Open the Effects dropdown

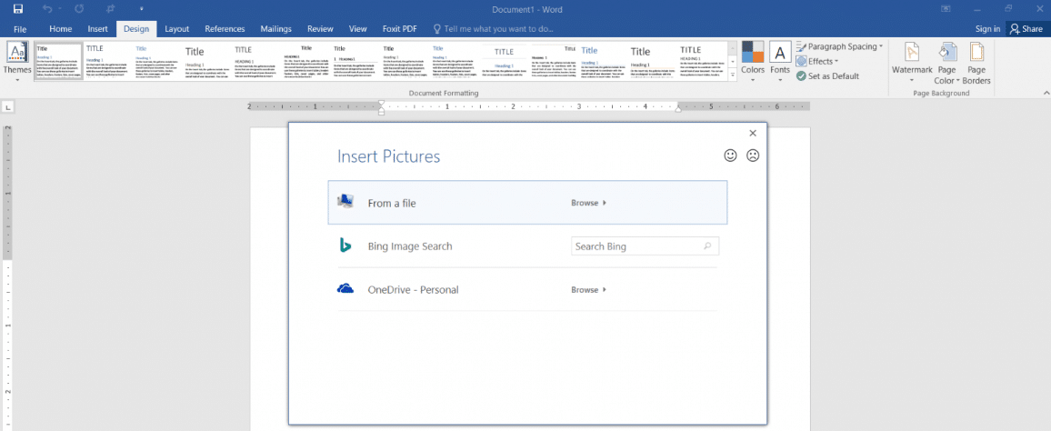pyautogui.click(x=816, y=62)
